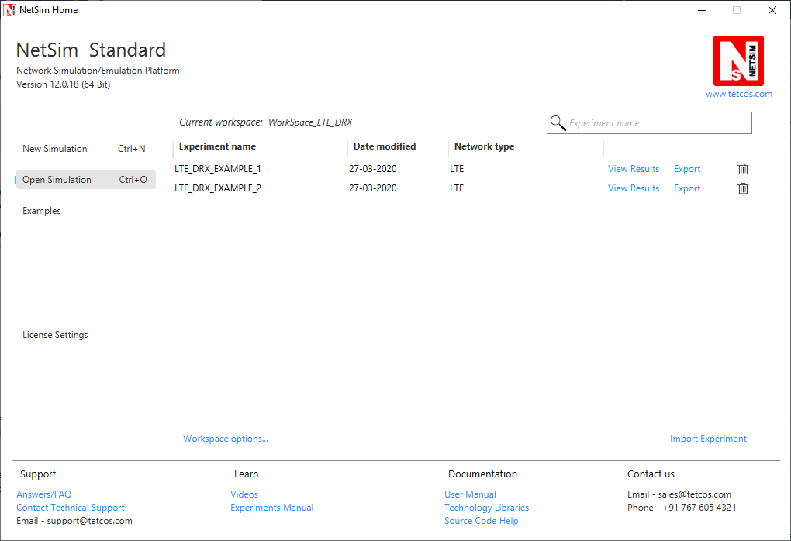Click the support@tetcos.com email text
The height and width of the screenshot is (541, 791).
click(89, 521)
